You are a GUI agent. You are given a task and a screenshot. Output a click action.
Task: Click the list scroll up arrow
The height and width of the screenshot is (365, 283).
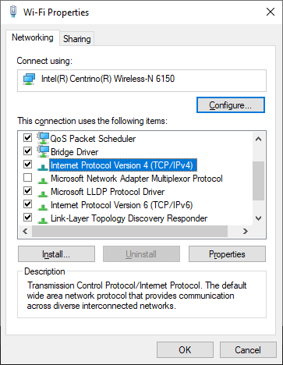click(258, 139)
